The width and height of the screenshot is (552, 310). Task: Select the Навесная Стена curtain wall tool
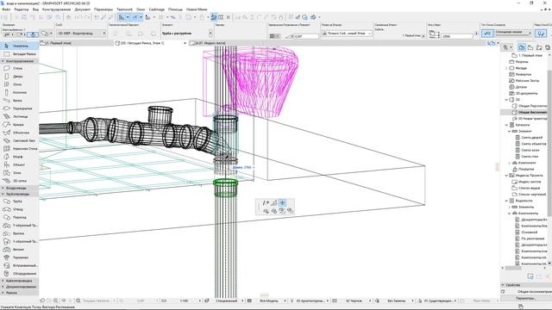click(19, 149)
